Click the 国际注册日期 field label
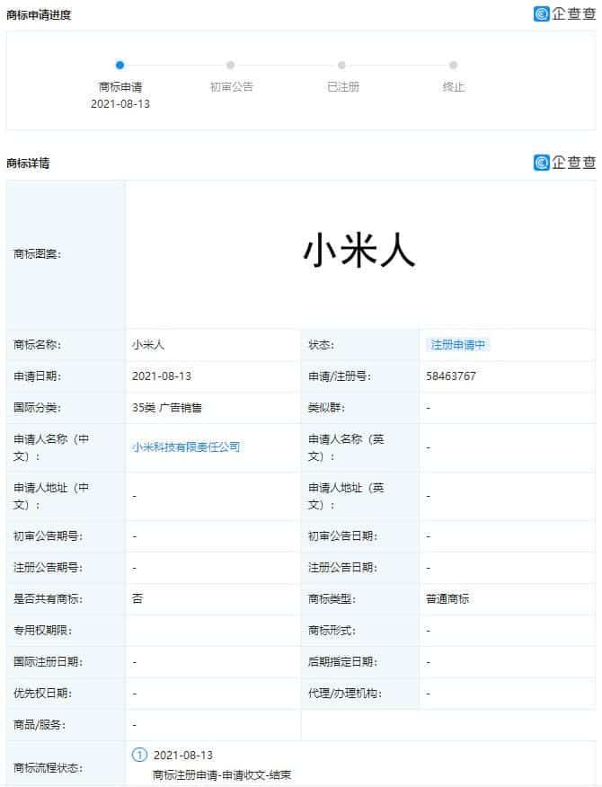The image size is (602, 787). (x=49, y=661)
